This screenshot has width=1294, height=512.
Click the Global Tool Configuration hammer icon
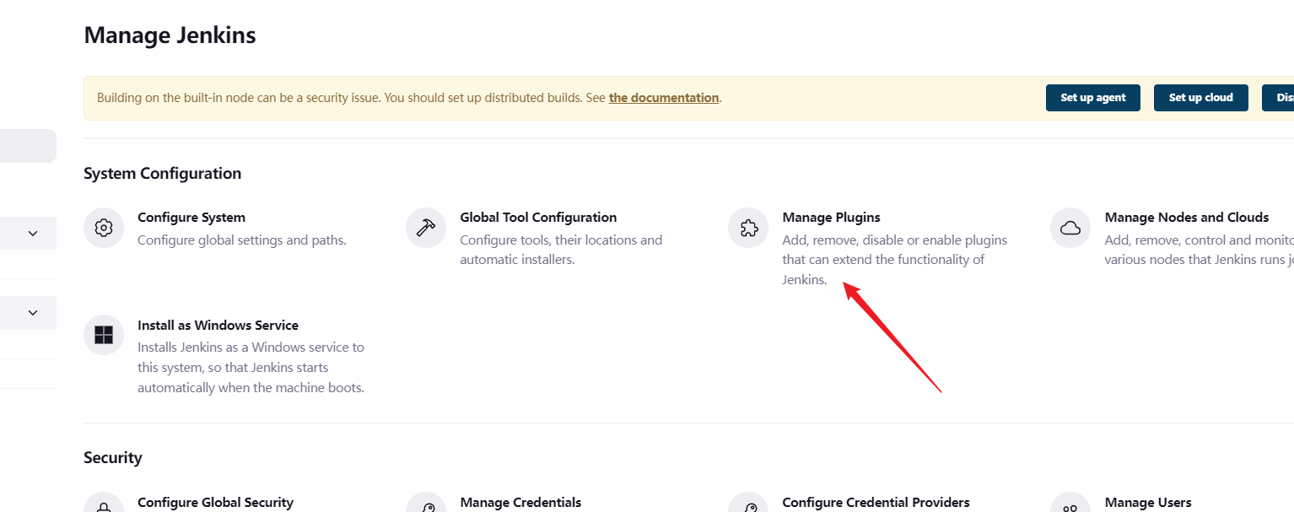[426, 228]
